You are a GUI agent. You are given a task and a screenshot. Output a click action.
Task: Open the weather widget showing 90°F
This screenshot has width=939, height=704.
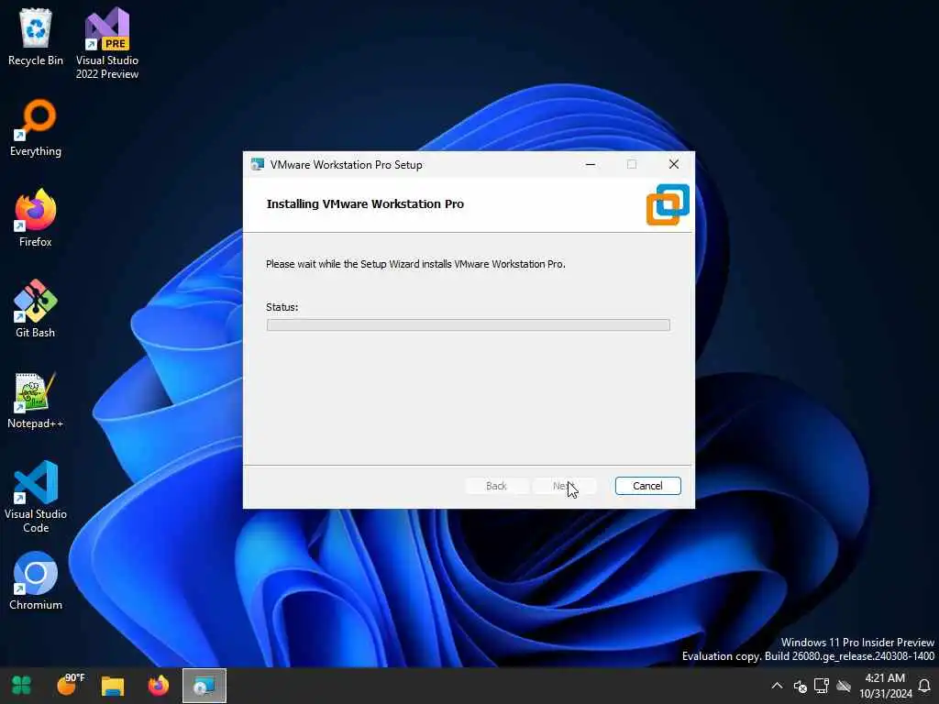tap(70, 686)
